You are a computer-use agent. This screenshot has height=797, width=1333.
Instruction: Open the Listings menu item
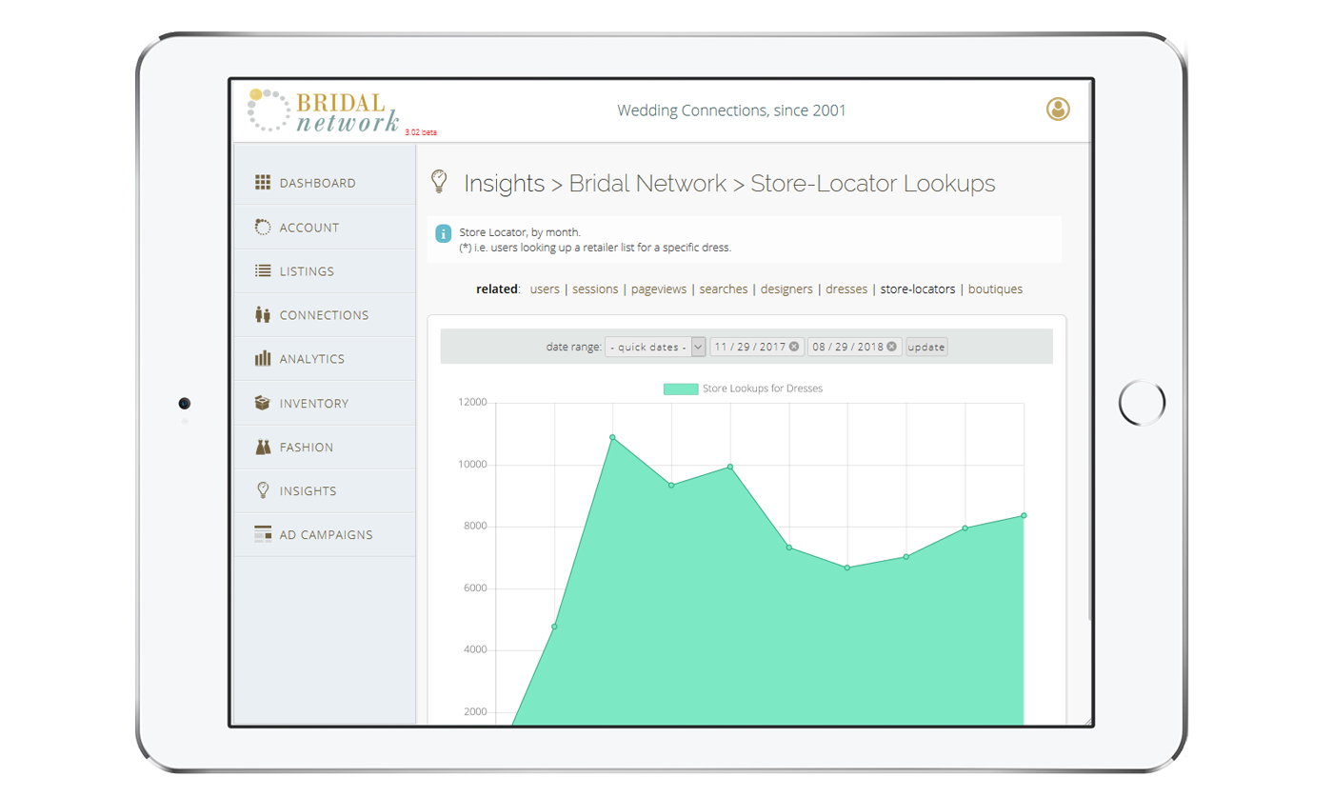click(x=325, y=271)
